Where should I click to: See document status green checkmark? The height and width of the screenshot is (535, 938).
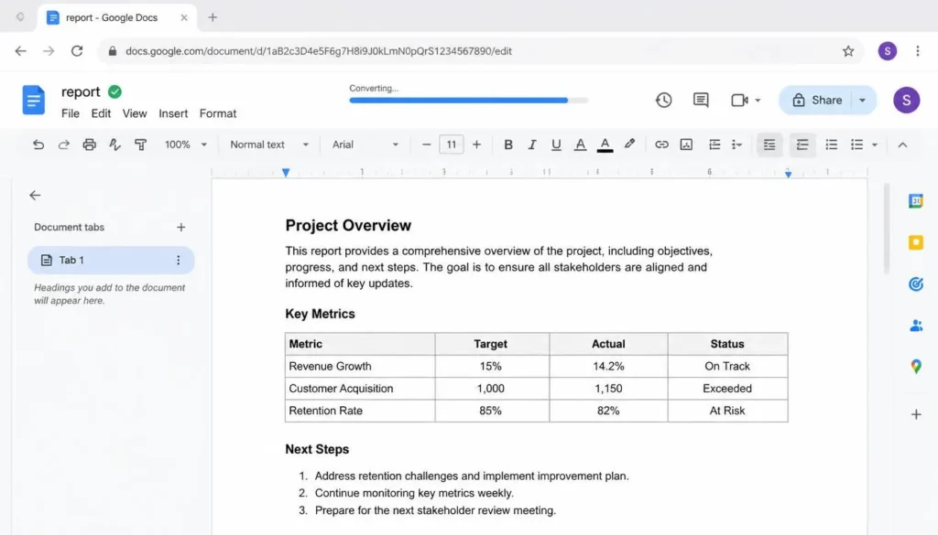pos(115,92)
